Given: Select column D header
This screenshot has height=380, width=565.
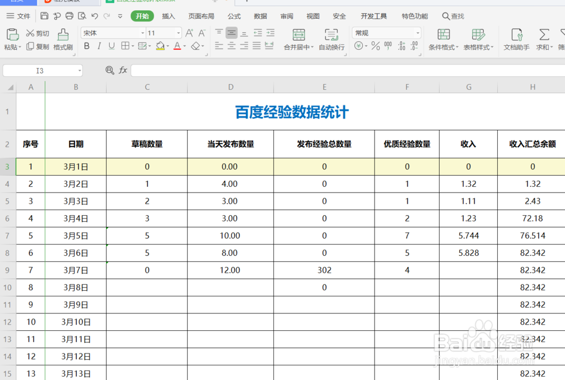Looking at the screenshot, I should 231,87.
